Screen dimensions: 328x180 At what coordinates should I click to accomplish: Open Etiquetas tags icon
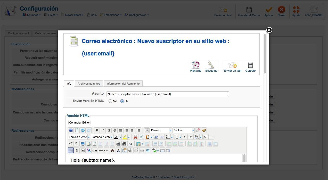coord(211,67)
